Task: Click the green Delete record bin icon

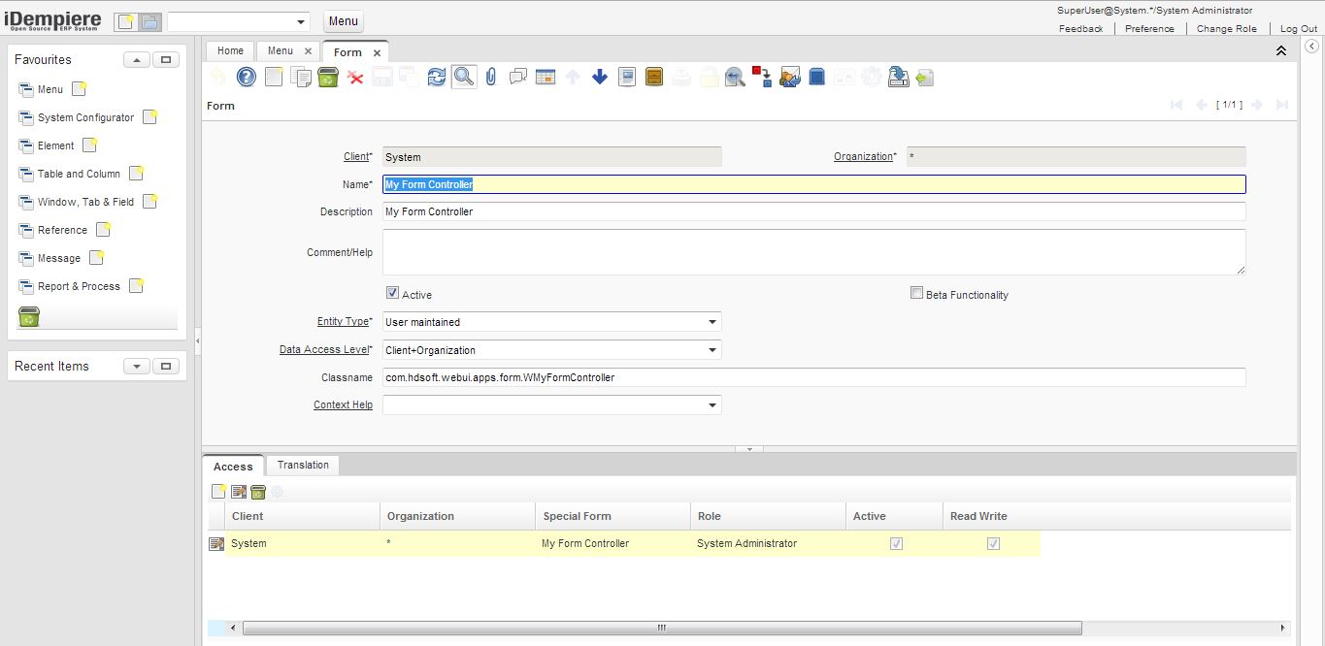Action: coord(328,77)
